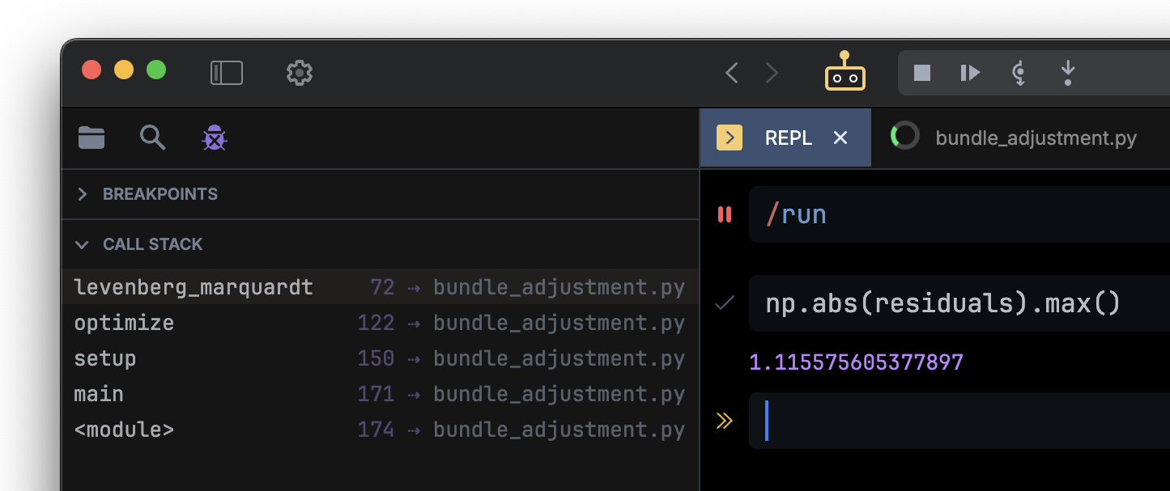Screen dimensions: 1170x491
Task: Click the step into arrow icon
Action: pyautogui.click(x=1067, y=73)
